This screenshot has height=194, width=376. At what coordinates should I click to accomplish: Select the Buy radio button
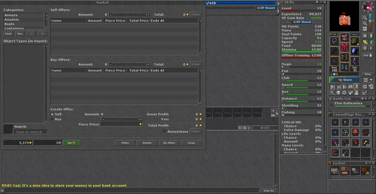tap(52, 119)
